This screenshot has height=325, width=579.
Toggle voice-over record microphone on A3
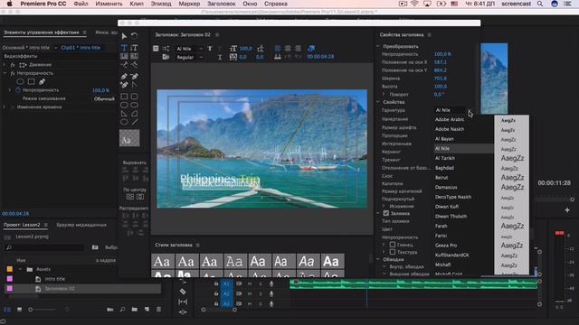point(271,303)
